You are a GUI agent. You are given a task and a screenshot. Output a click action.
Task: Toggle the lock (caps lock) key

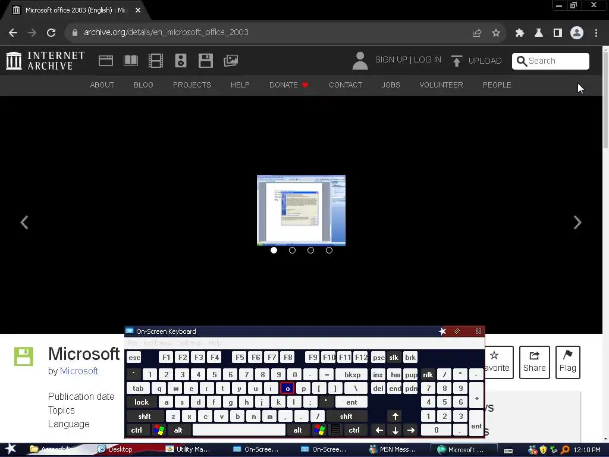click(142, 402)
